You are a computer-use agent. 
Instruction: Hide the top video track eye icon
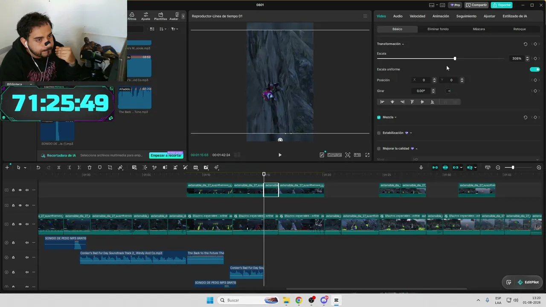click(x=20, y=190)
